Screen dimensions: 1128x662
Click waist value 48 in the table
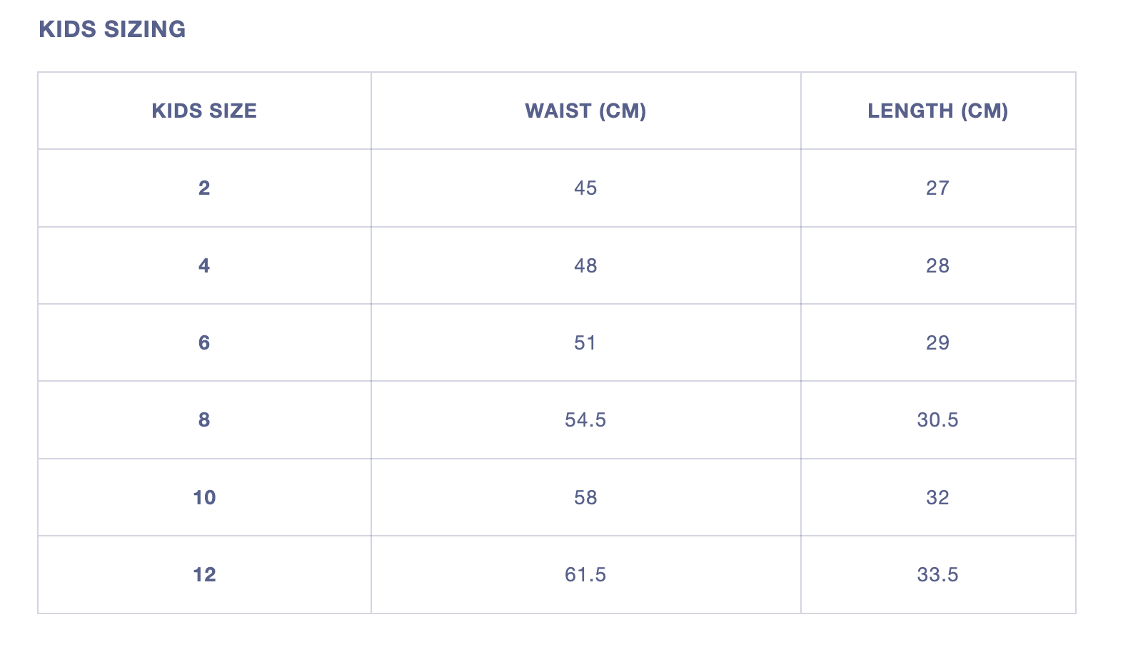(585, 266)
